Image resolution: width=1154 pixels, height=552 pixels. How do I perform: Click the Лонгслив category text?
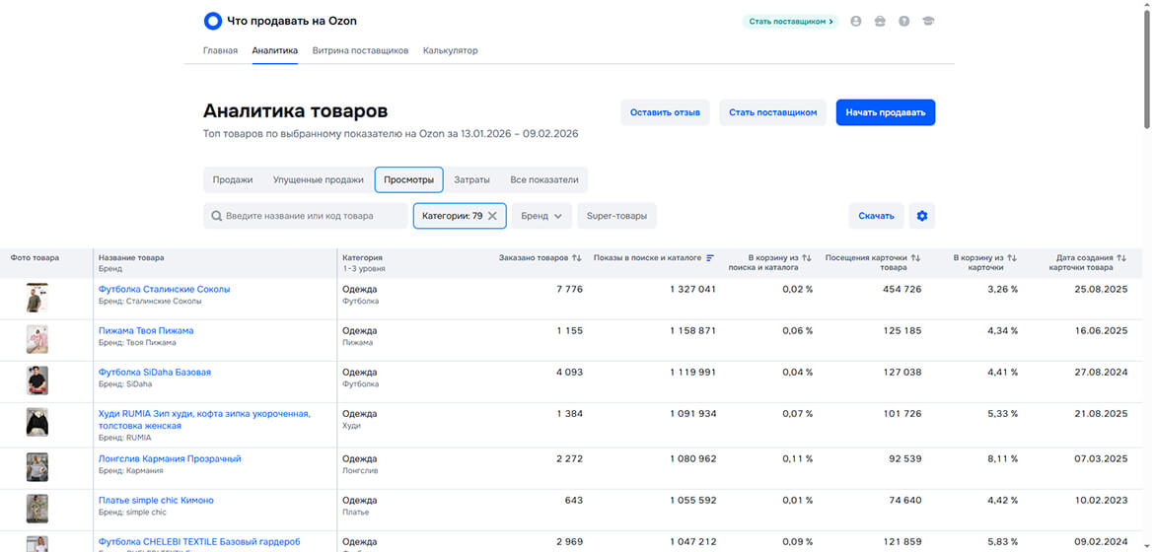[360, 470]
